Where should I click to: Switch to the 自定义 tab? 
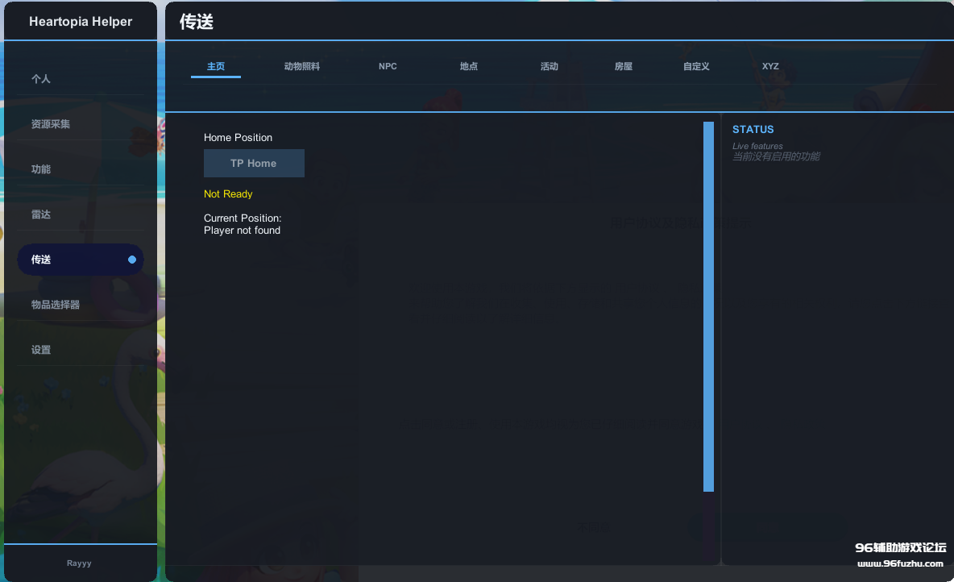(696, 66)
